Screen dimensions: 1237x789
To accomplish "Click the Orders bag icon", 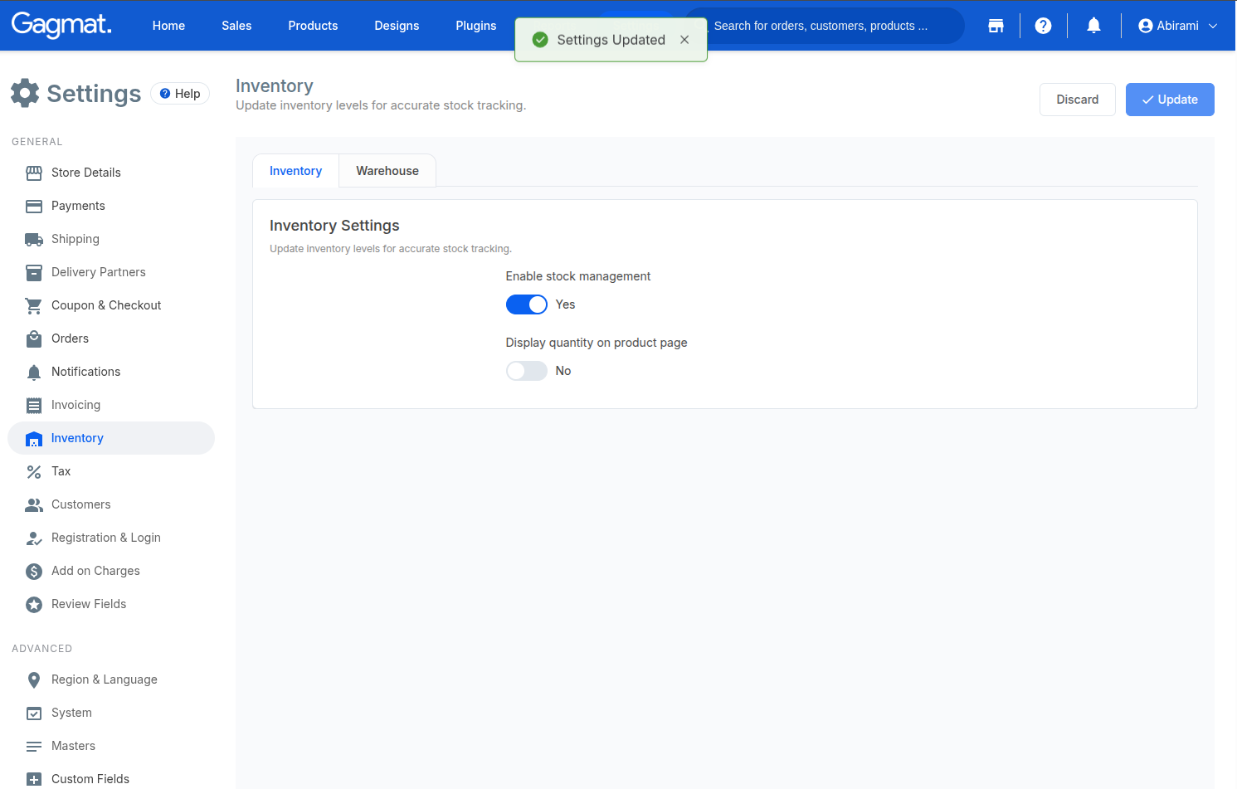I will (34, 338).
